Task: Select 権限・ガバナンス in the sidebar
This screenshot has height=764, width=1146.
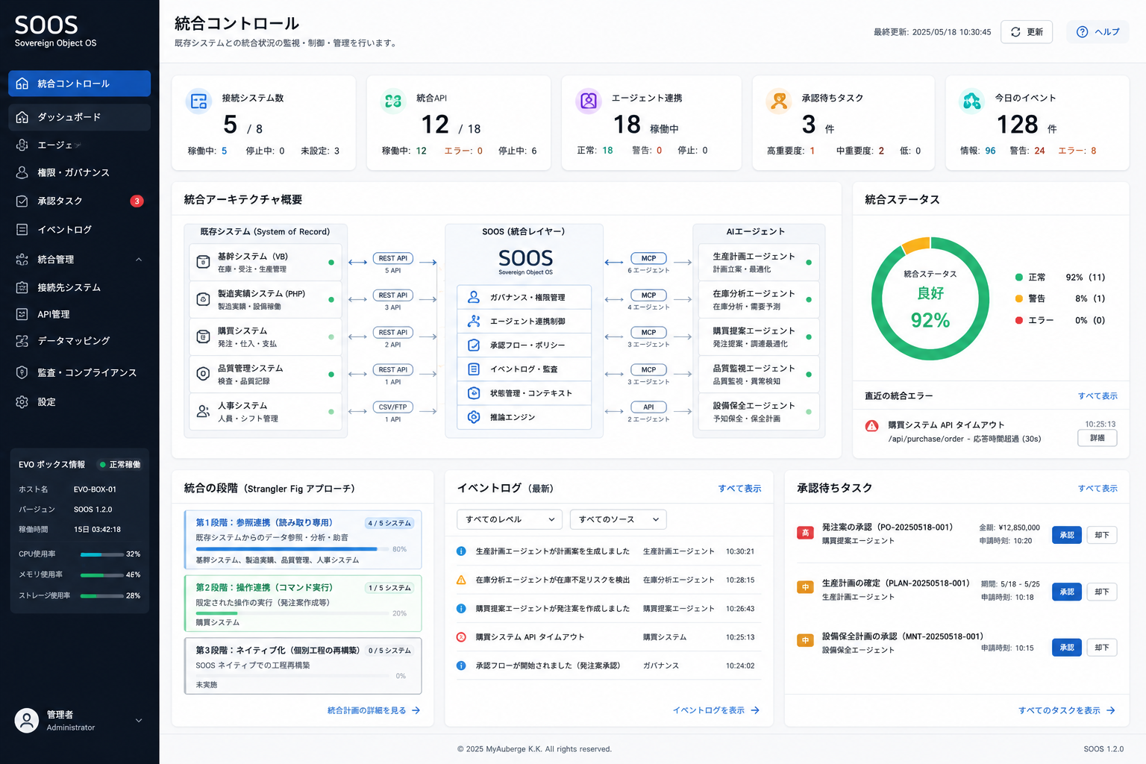Action: (79, 172)
